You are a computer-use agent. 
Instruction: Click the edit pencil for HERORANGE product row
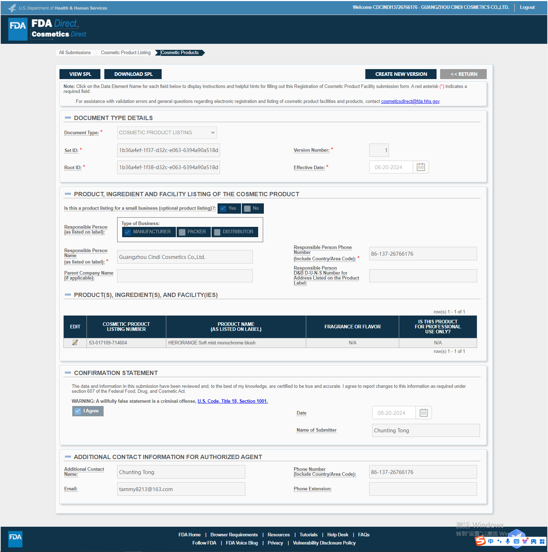click(x=75, y=343)
